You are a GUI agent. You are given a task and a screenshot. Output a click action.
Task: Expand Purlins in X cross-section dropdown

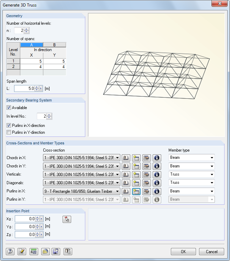117,191
